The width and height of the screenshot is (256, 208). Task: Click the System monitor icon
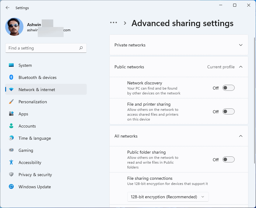pyautogui.click(x=11, y=65)
